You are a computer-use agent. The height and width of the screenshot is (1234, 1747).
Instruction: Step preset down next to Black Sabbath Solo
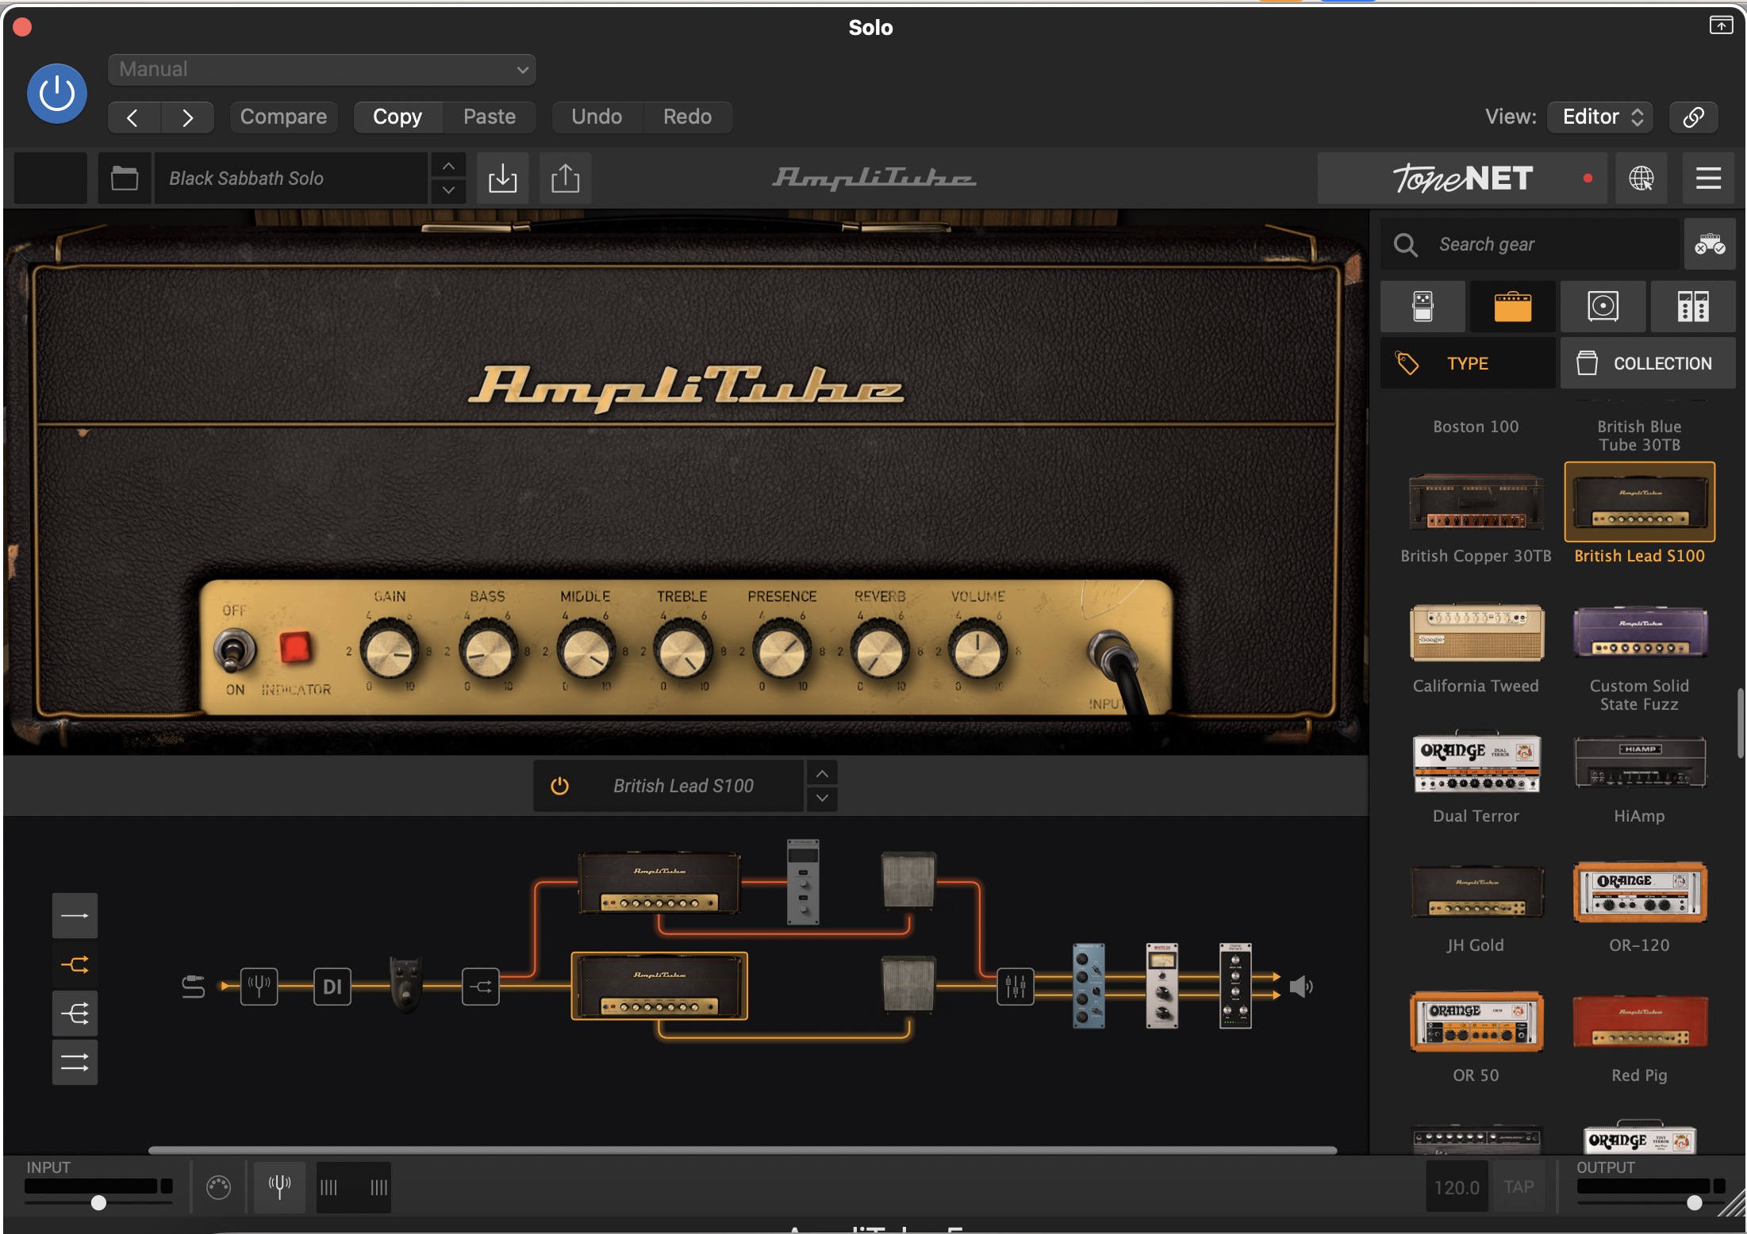[448, 190]
